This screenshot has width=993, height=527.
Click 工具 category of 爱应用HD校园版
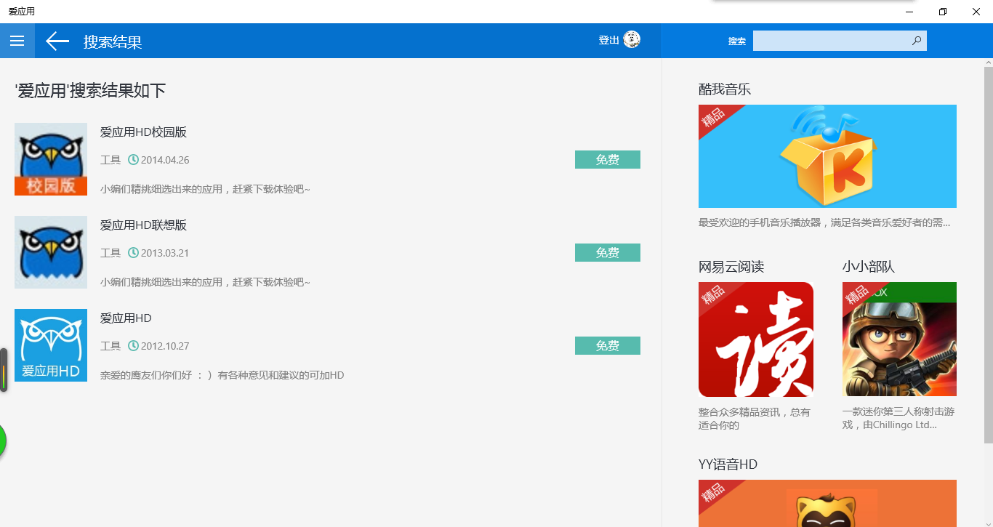click(x=110, y=160)
